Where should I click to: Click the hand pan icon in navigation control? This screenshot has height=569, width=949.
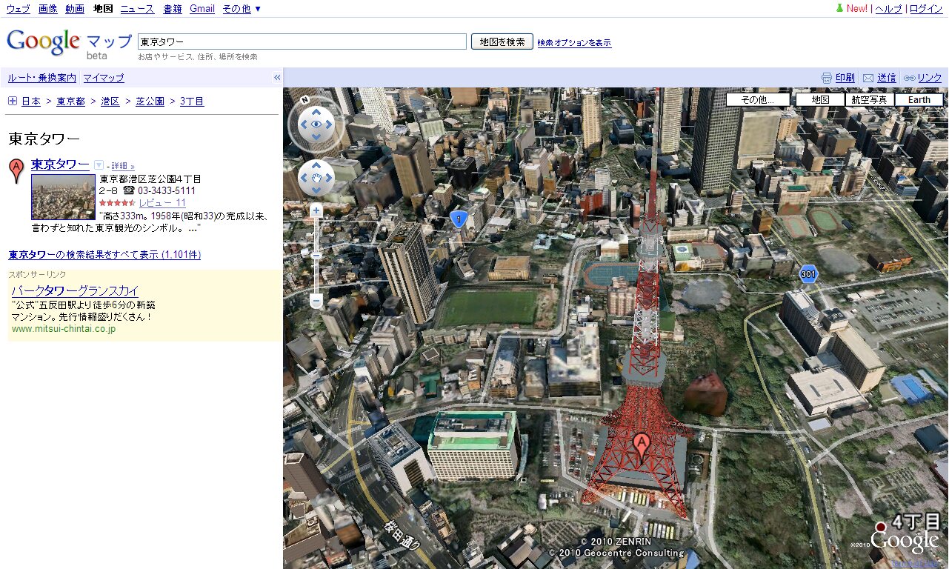(316, 178)
